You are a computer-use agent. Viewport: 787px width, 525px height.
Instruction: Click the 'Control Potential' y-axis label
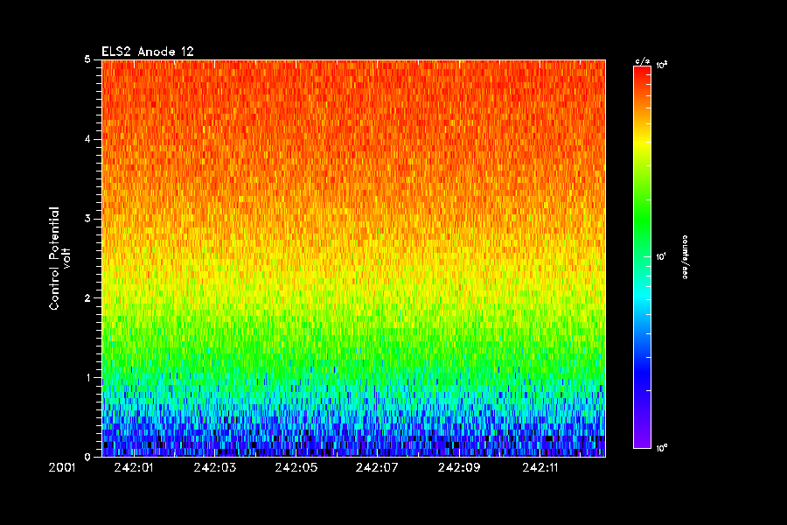tap(54, 258)
